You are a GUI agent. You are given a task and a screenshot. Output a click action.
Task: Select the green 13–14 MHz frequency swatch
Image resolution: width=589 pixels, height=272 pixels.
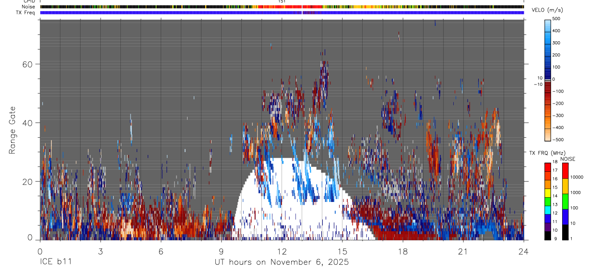tap(547, 201)
